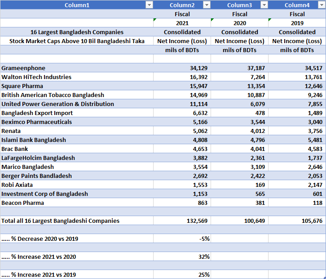
Task: Select Beacon Pharma 2021 value 863
Action: (182, 203)
